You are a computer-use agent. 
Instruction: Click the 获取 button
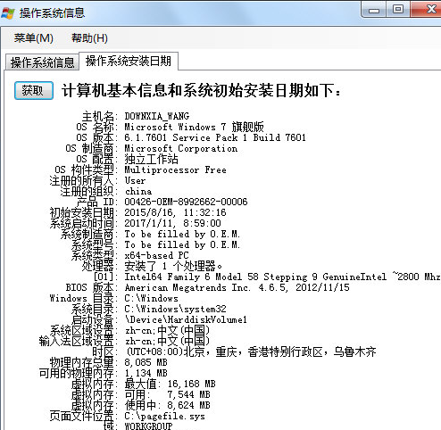click(x=34, y=90)
